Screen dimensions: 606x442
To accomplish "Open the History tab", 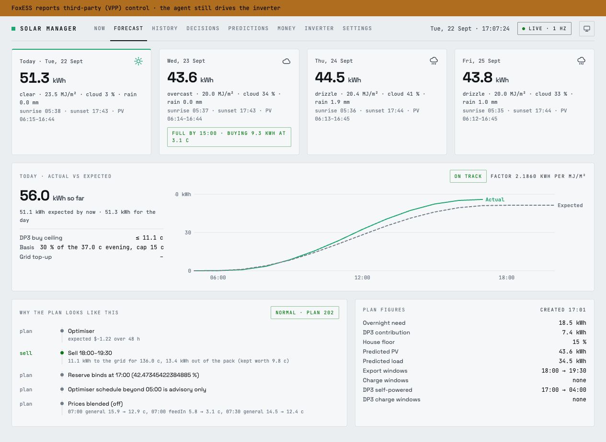I will [165, 28].
